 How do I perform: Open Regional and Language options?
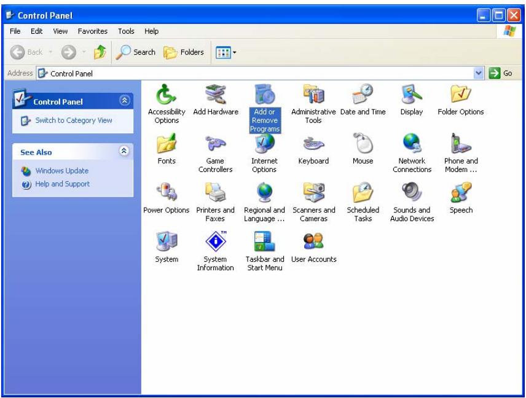[x=264, y=202]
